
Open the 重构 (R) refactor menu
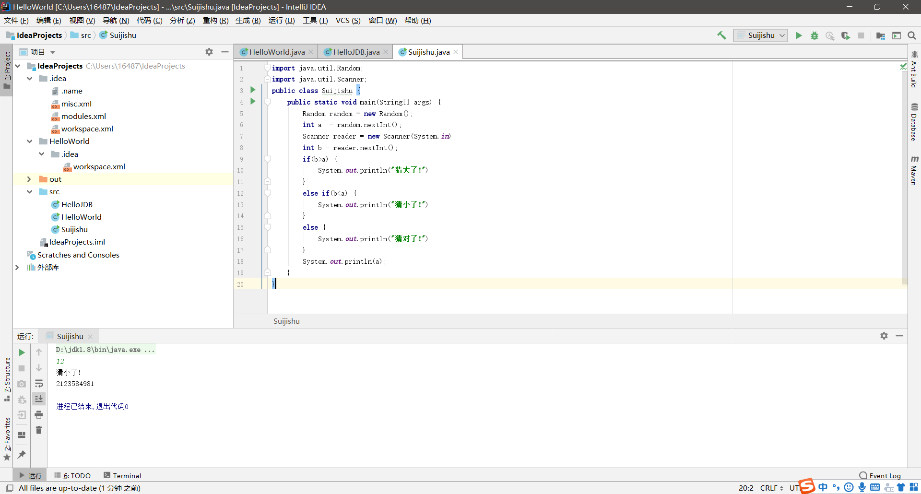pos(215,20)
